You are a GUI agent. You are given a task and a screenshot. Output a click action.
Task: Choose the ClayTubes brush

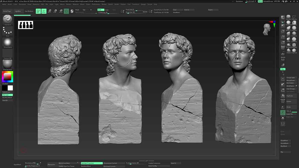(294, 51)
